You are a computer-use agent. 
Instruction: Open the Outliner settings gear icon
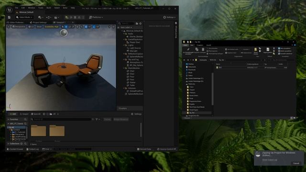(140, 23)
